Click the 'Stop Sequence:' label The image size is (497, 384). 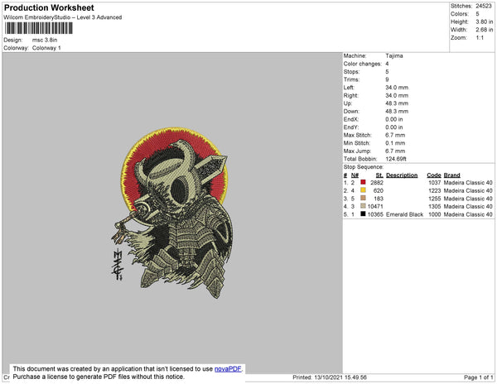pyautogui.click(x=364, y=167)
